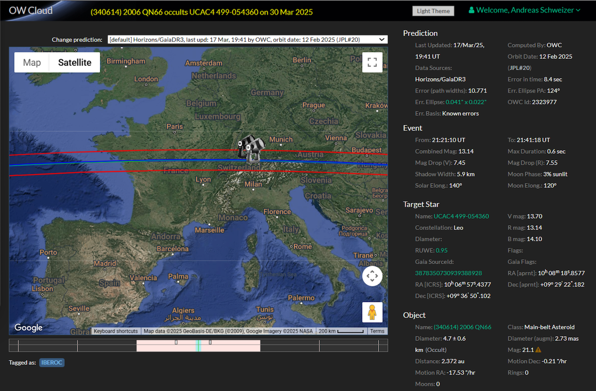Click the green center marker on timeline

198,346
